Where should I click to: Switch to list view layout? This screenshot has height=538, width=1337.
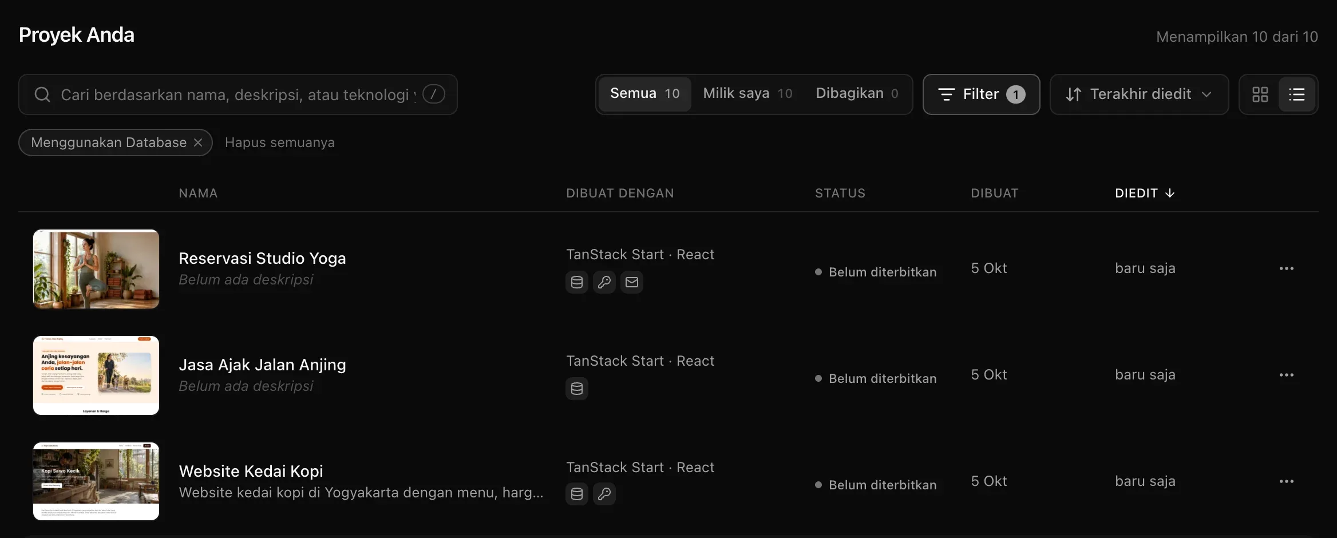click(1297, 94)
